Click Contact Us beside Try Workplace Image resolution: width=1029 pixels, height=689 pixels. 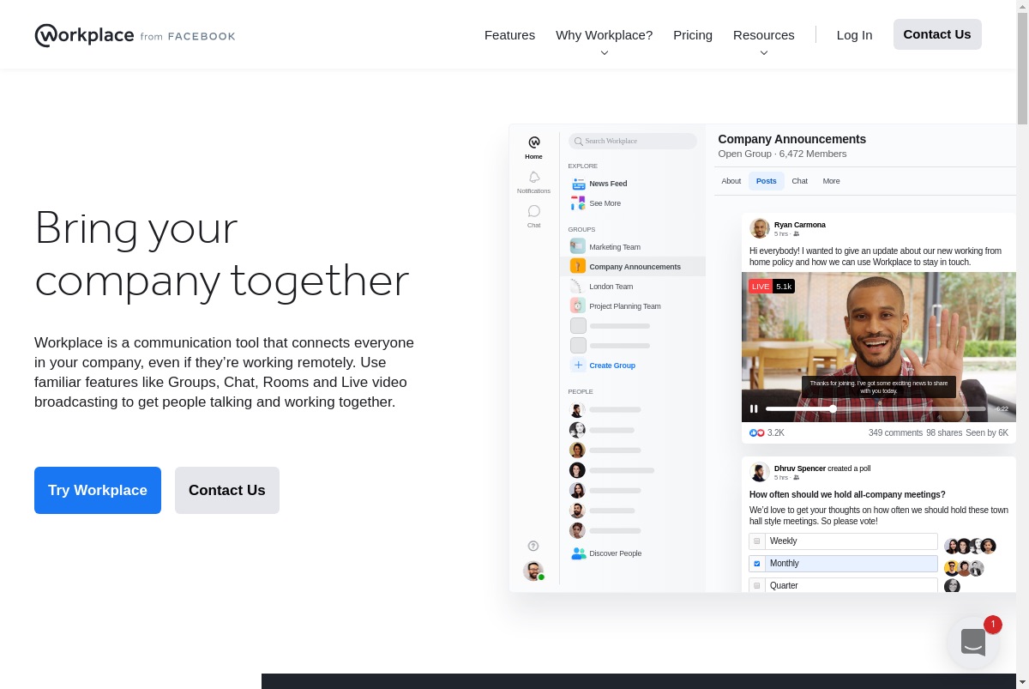tap(227, 490)
